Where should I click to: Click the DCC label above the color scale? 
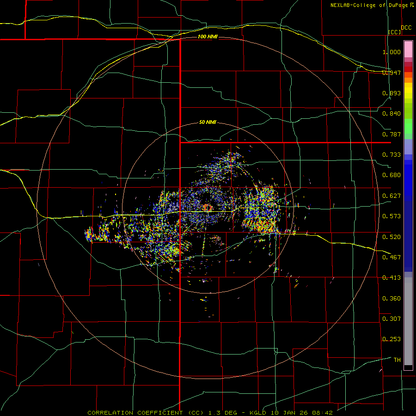click(406, 28)
